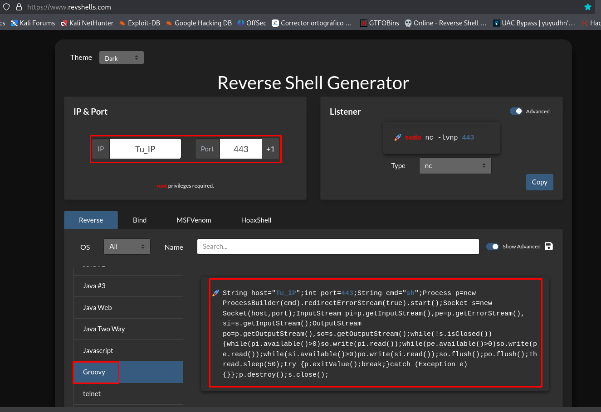The image size is (601, 412).
Task: Click the shield icon in the address bar
Action: (x=6, y=7)
